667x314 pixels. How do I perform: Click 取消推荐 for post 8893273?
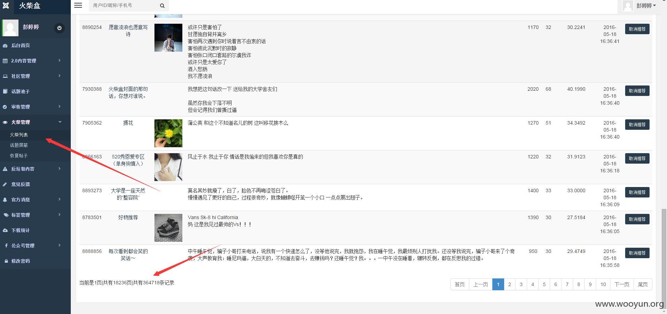tap(637, 192)
